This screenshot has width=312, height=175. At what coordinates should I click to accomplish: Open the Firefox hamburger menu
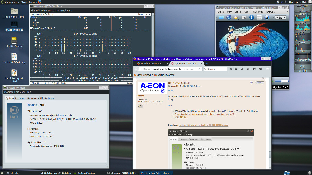(268, 69)
